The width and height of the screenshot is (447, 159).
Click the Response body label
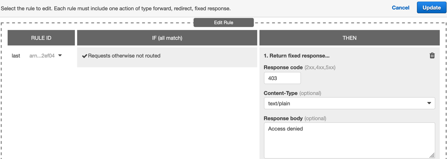[283, 118]
